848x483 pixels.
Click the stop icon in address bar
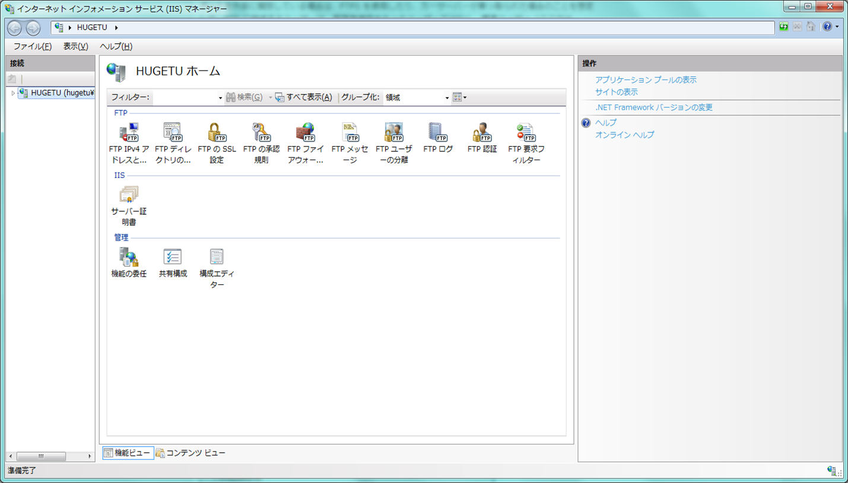797,27
